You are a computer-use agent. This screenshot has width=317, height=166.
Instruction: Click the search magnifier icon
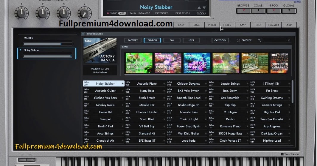[259, 40]
